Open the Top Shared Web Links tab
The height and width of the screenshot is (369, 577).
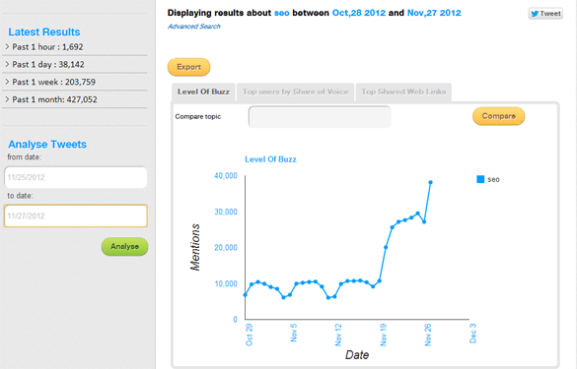pos(403,92)
